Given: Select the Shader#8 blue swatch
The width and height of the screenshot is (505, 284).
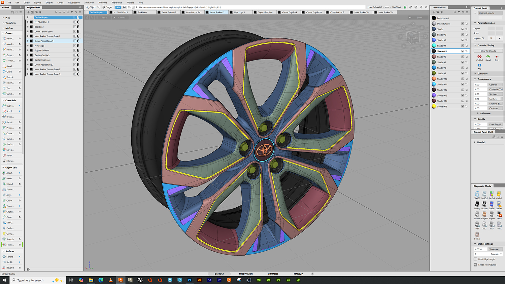Looking at the screenshot, I should 434,68.
